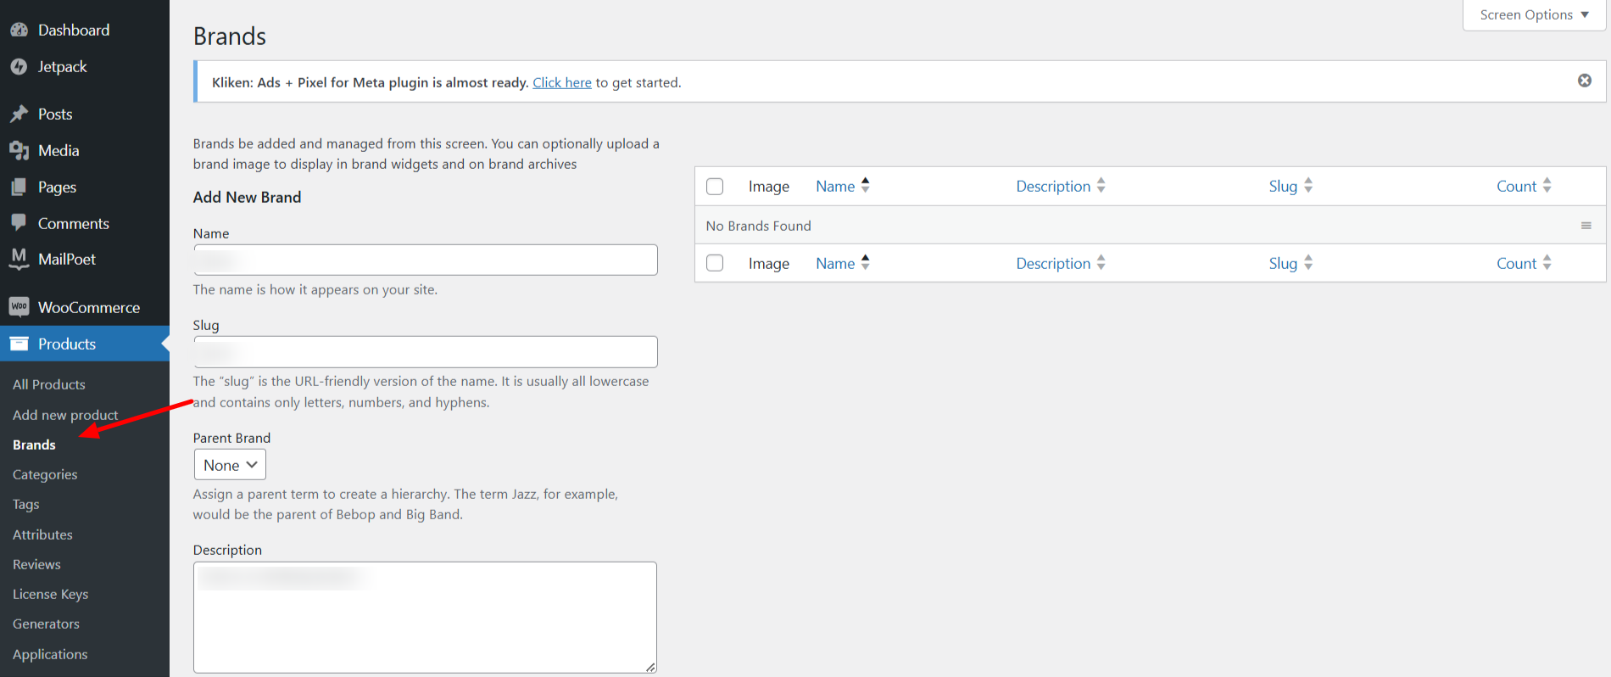1611x677 pixels.
Task: Click the Products archive icon
Action: 19,344
